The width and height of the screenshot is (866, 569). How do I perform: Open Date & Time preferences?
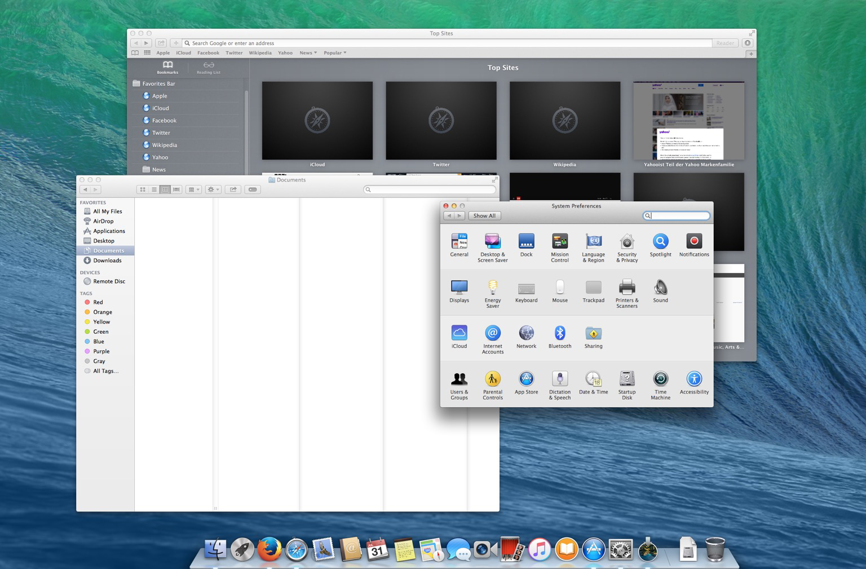point(593,383)
